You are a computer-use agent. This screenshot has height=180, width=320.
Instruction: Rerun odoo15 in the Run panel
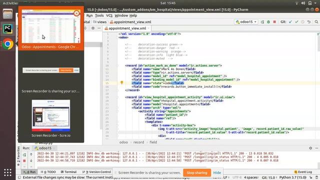click(x=24, y=154)
